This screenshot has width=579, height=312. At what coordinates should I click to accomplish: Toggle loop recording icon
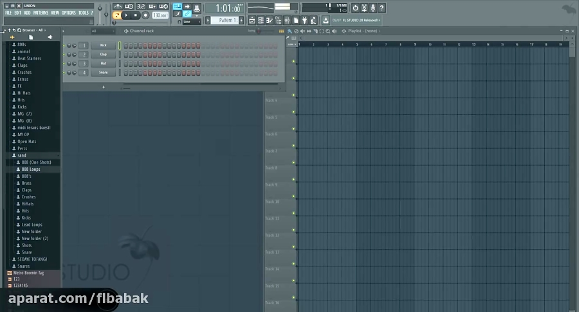tap(163, 6)
